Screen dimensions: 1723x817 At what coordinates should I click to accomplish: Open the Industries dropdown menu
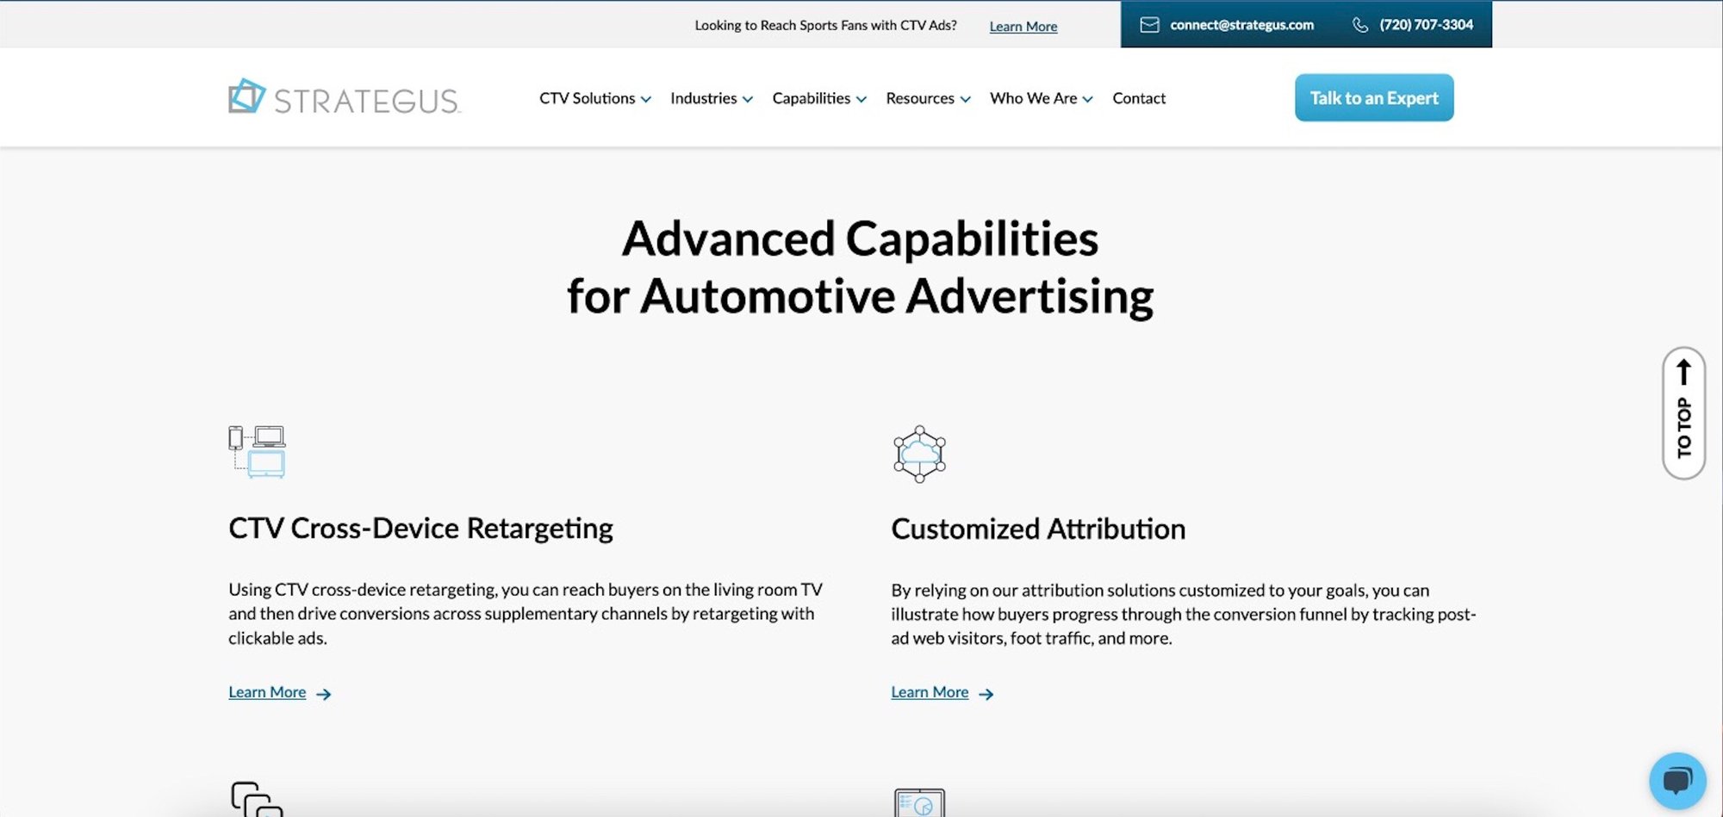click(x=711, y=98)
